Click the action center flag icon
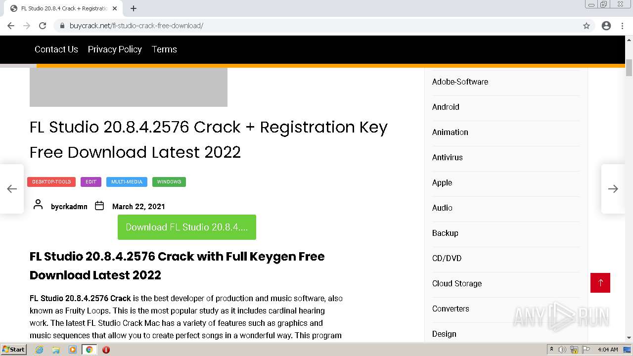633x356 pixels. [586, 350]
